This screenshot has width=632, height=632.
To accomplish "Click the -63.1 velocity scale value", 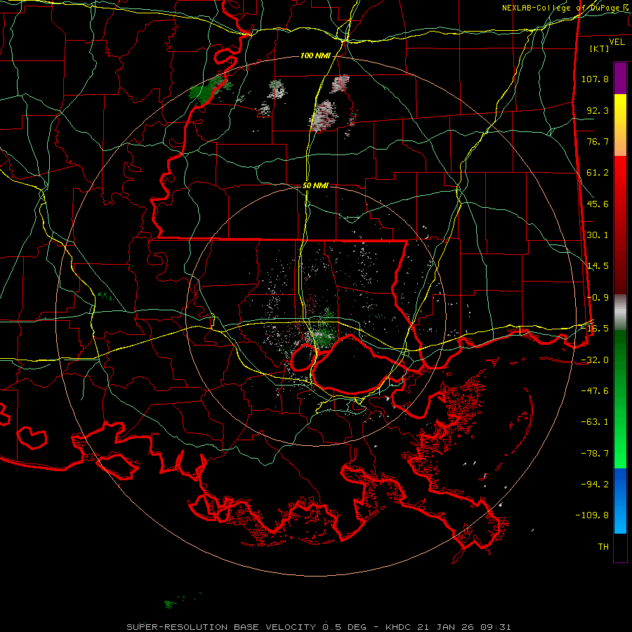I will tap(595, 422).
